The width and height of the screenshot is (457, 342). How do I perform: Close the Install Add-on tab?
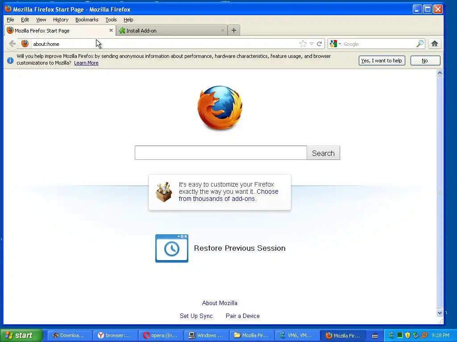click(x=223, y=30)
